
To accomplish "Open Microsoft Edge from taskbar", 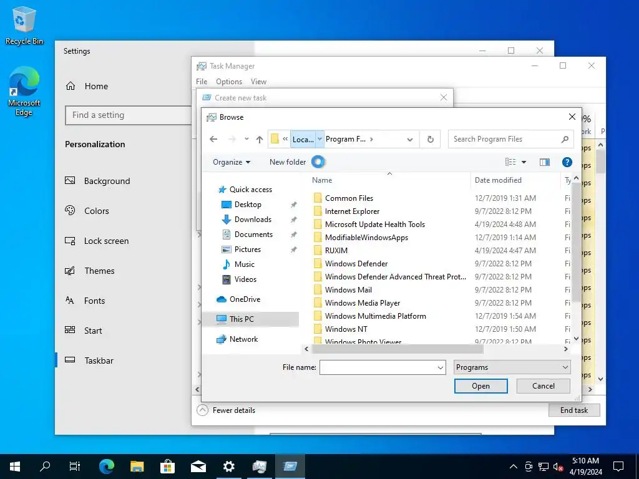I will click(x=106, y=467).
